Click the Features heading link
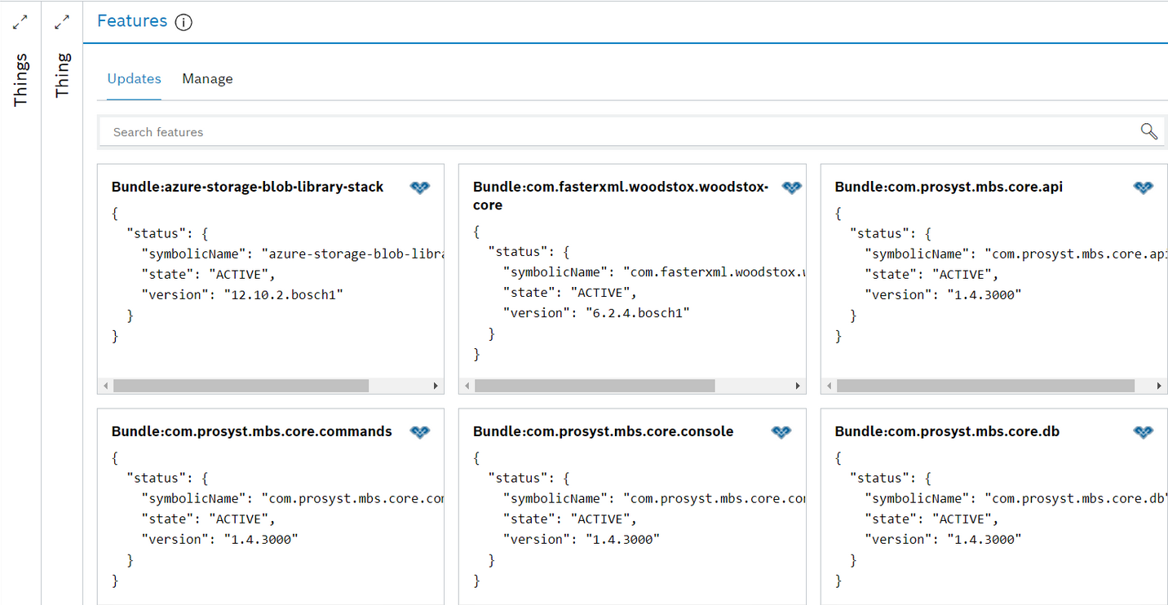The image size is (1168, 605). tap(131, 21)
